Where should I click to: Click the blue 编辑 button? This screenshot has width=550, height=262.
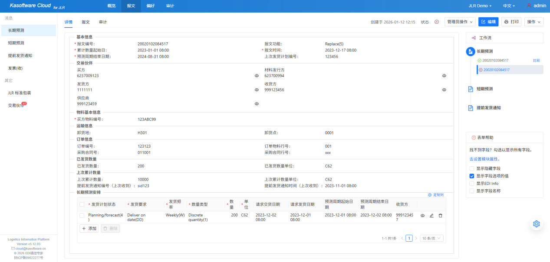tap(488, 22)
